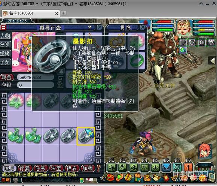Screen dimensions: 217x186
Task: Select the highlighted 墨影扣 bracelet with gem
Action: [86, 136]
